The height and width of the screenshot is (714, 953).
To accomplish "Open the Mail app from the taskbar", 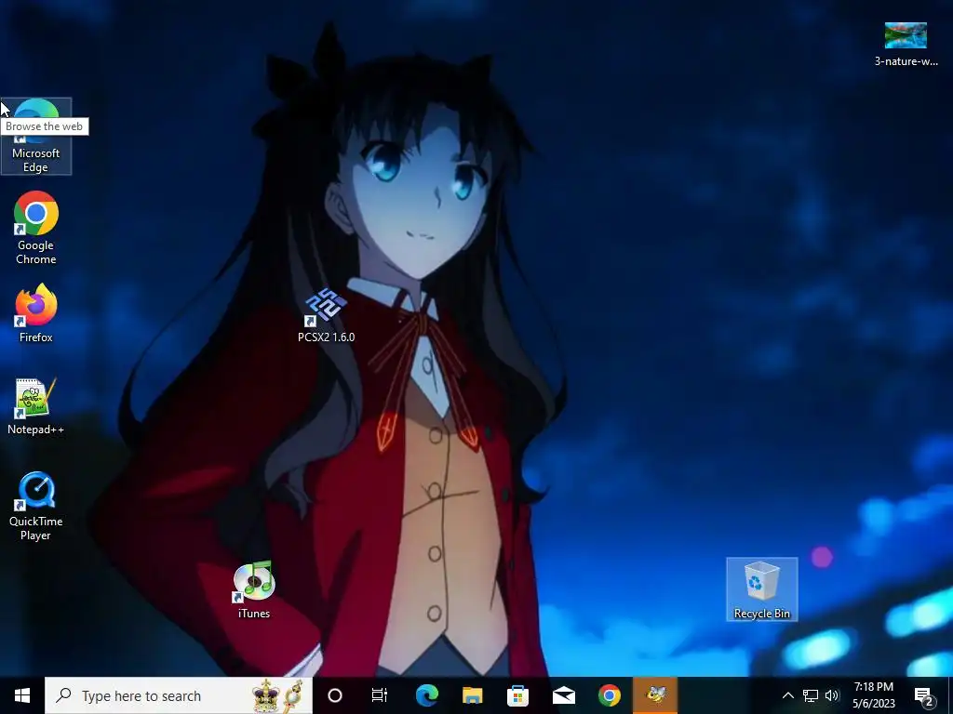I will (563, 695).
